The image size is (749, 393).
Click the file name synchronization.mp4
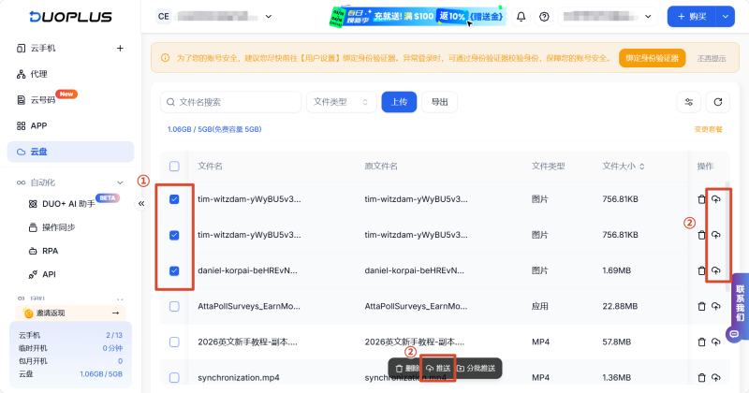point(239,378)
